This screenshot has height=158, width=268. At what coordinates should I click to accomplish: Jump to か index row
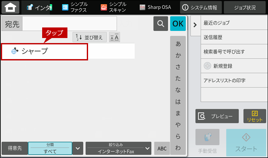[178, 55]
